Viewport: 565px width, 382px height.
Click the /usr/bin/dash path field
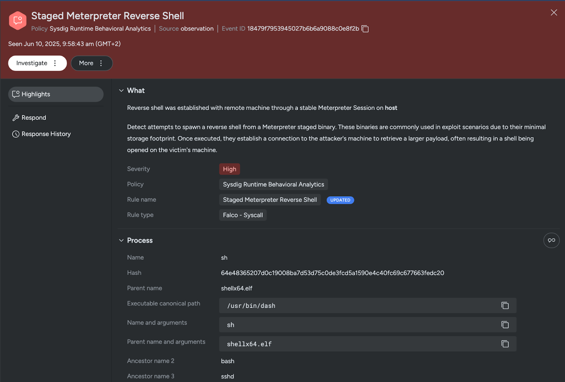point(368,306)
